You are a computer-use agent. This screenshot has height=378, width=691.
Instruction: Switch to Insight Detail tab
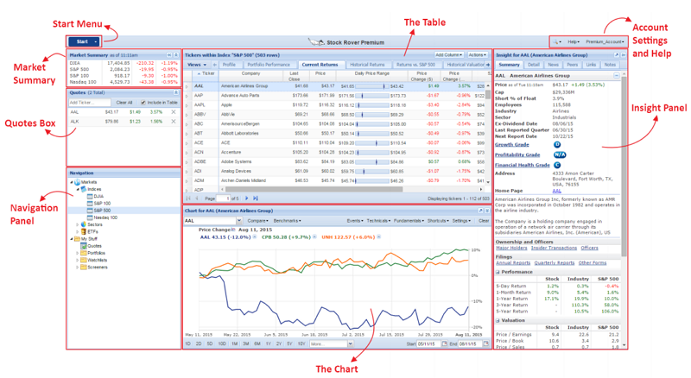[x=534, y=65]
